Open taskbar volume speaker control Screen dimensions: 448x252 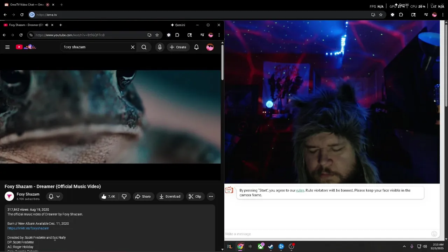[425, 246]
